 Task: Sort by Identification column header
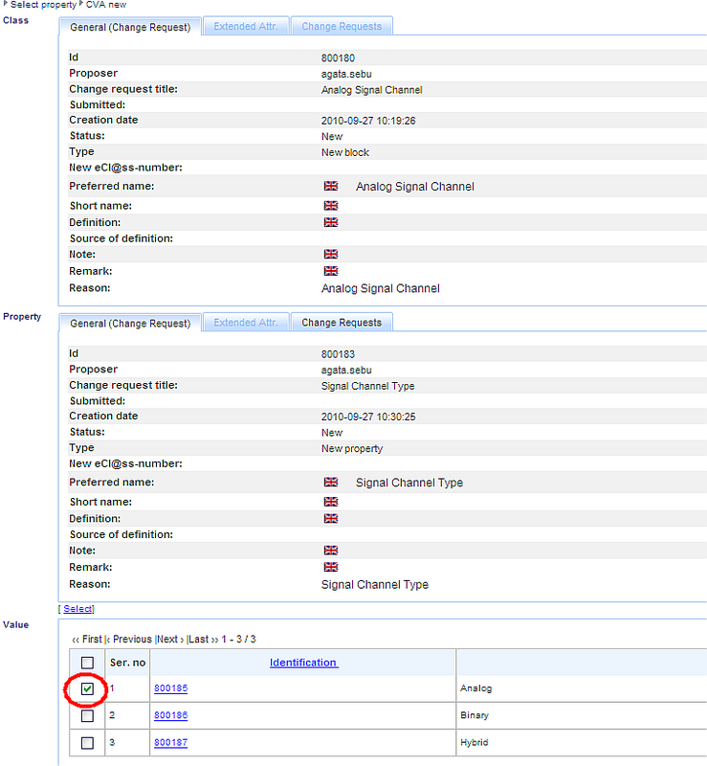click(x=303, y=663)
